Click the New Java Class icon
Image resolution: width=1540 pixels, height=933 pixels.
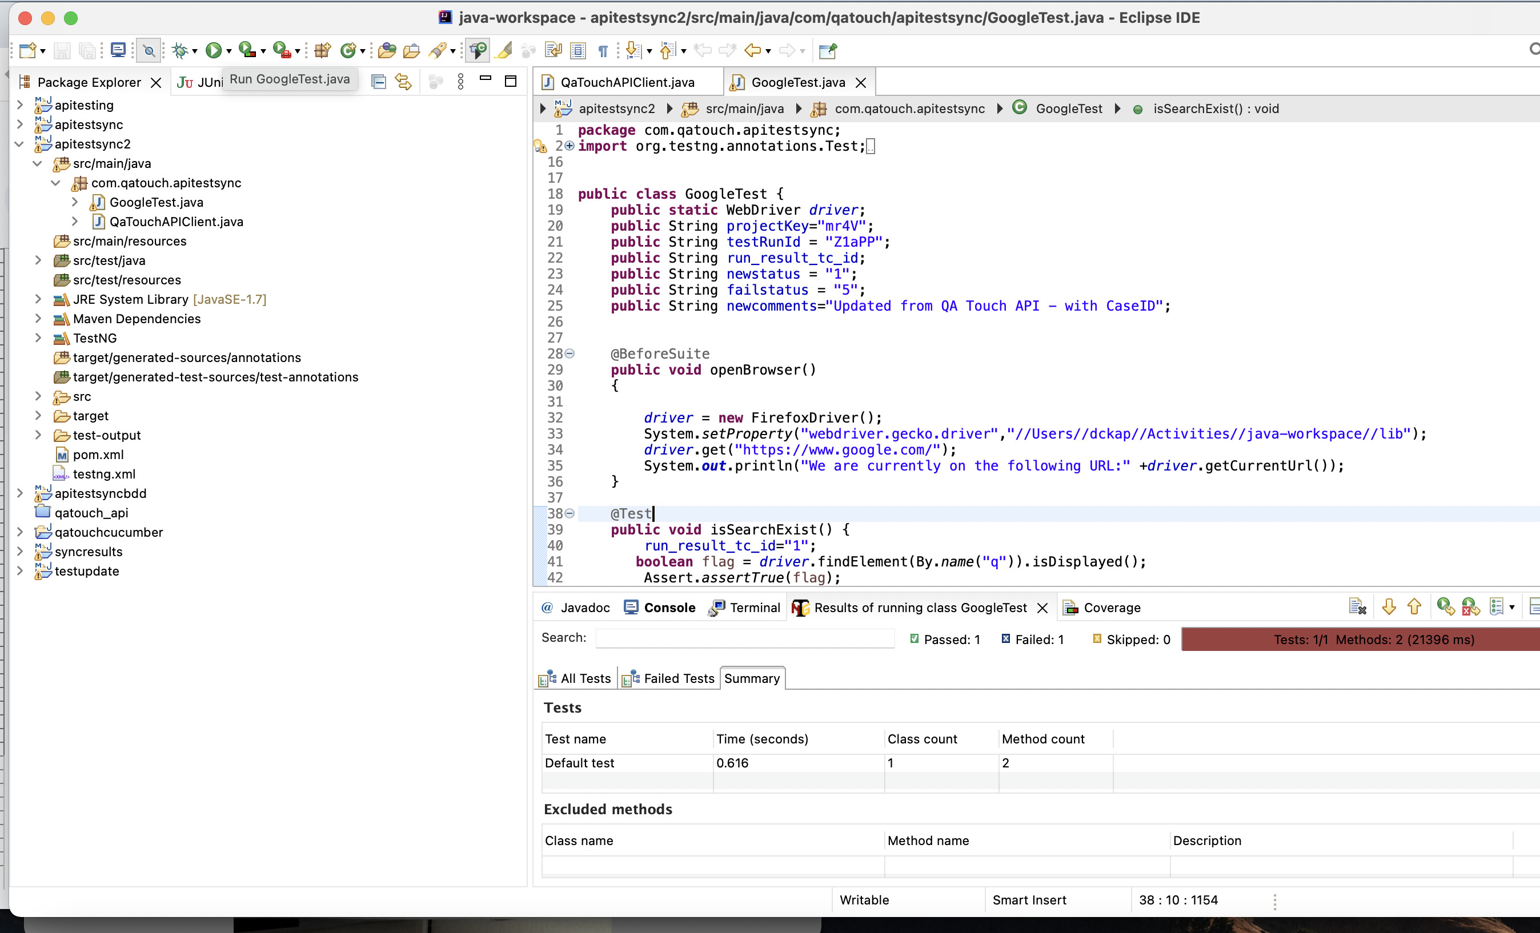(x=348, y=50)
